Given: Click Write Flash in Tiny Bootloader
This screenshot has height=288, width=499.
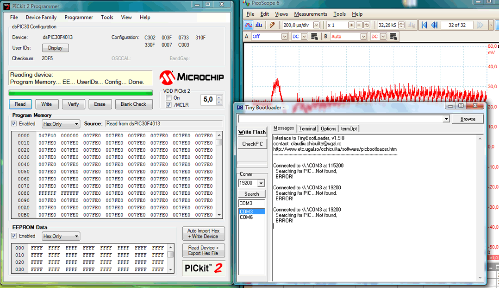Looking at the screenshot, I should [252, 132].
